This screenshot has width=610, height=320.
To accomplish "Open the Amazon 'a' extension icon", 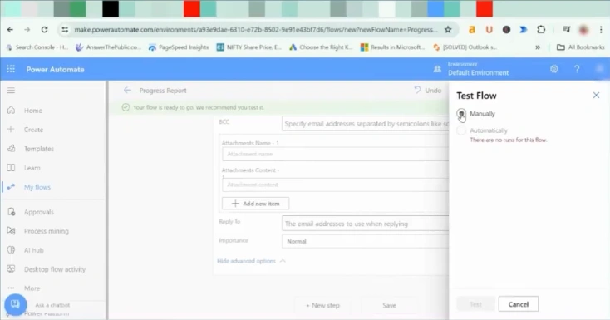I will [x=471, y=30].
